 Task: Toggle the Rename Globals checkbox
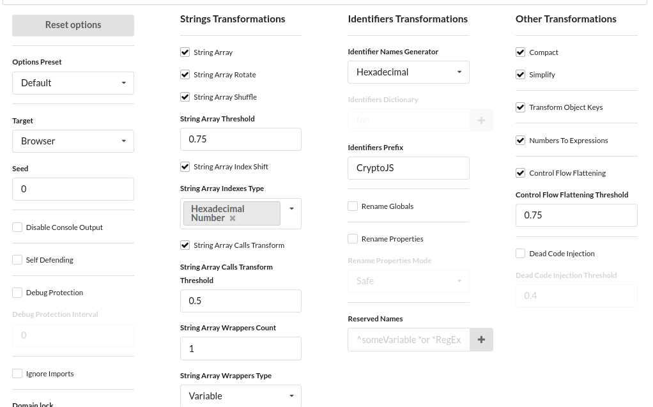[x=353, y=206]
